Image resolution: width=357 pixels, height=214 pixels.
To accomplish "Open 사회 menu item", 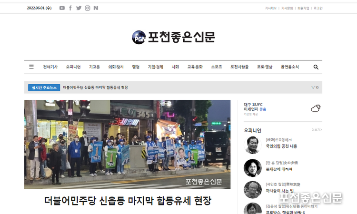I will (175, 67).
